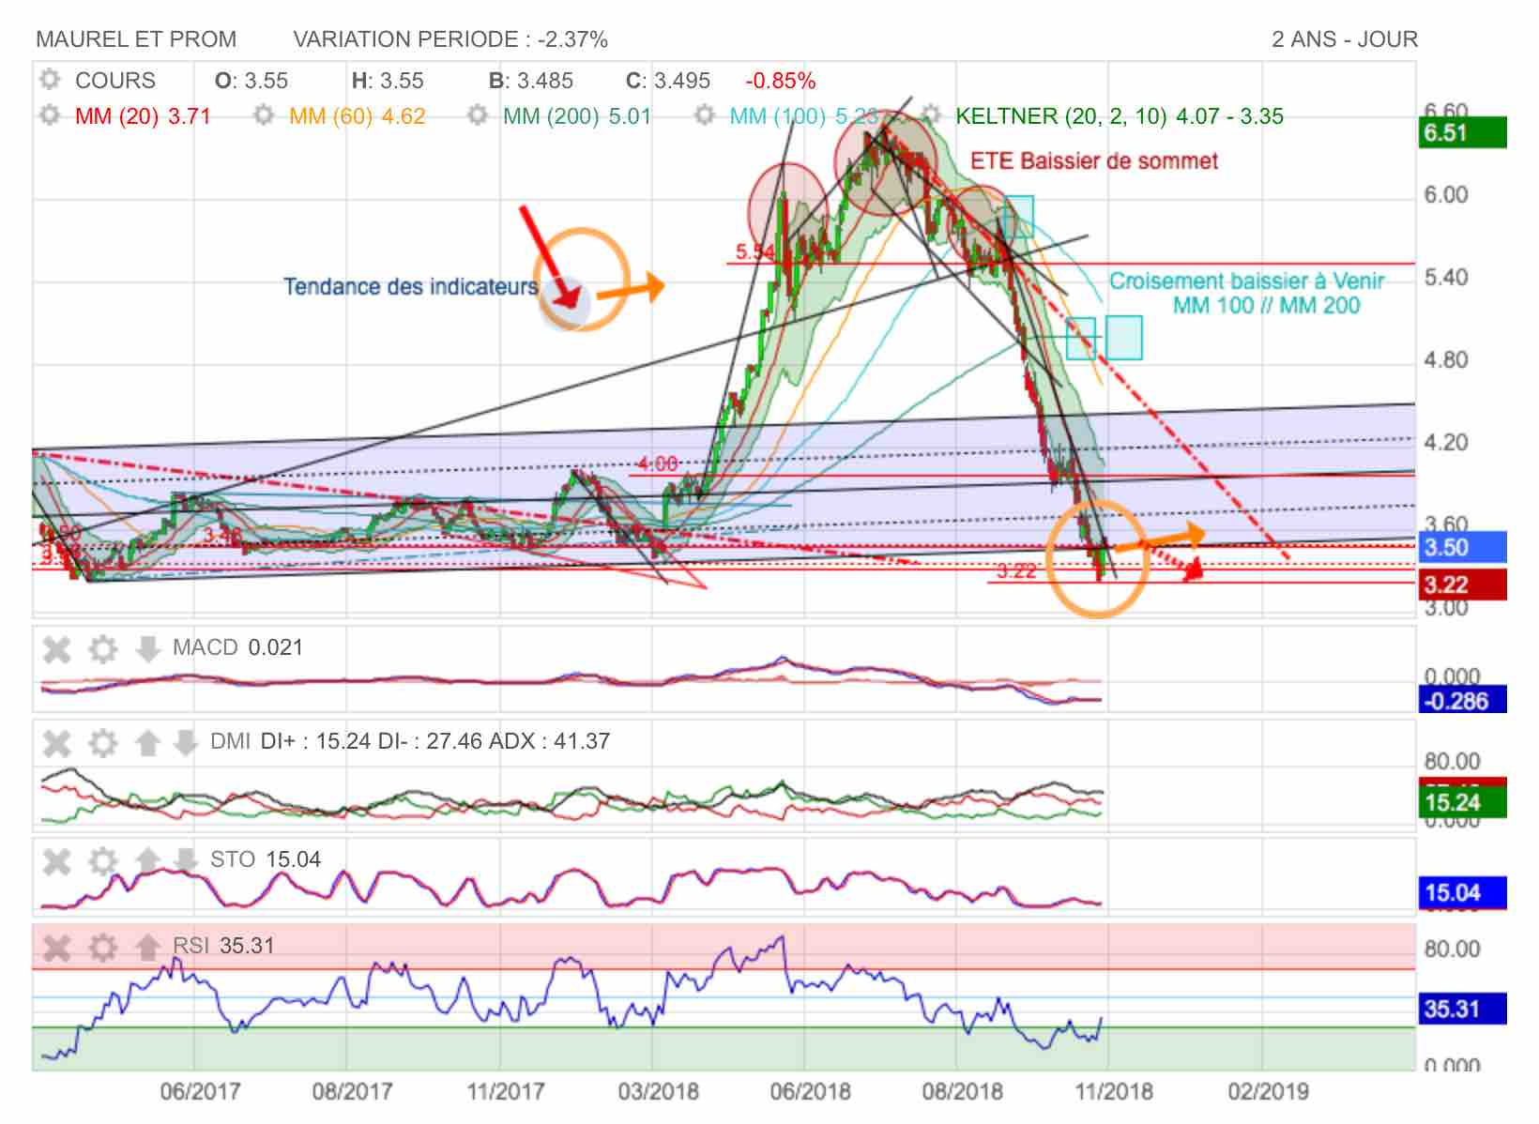This screenshot has width=1539, height=1124.
Task: Click the blue 35.31 RSI value tag
Action: (1463, 1009)
